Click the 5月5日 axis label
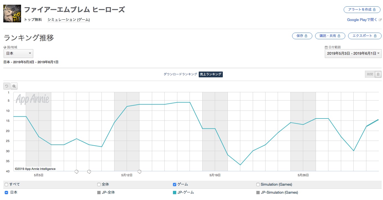Viewport: 383px width, 200px height. tap(39, 175)
